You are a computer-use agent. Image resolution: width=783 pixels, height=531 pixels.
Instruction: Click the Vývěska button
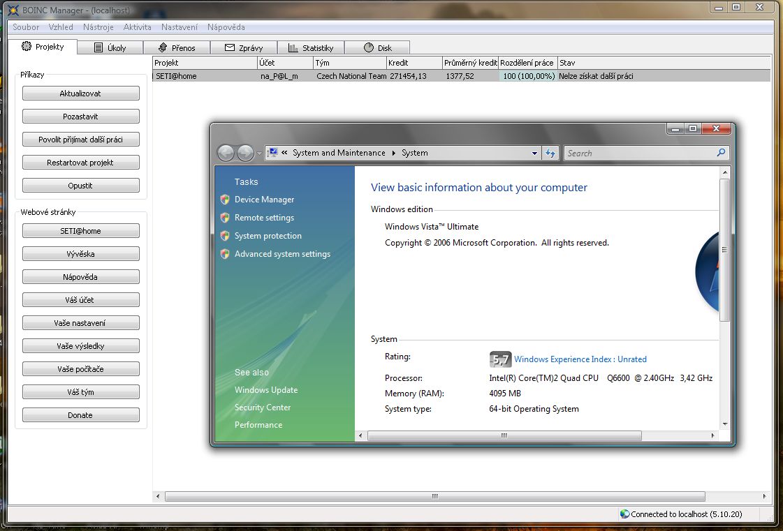[80, 253]
